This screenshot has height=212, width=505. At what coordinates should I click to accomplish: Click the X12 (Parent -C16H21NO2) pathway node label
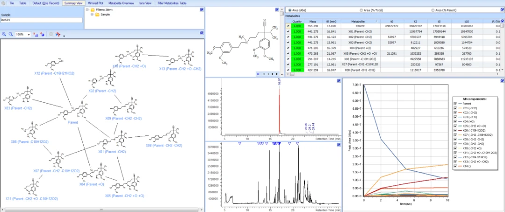point(54,73)
